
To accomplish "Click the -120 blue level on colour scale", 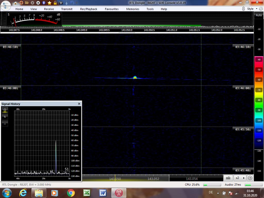I will (259, 141).
